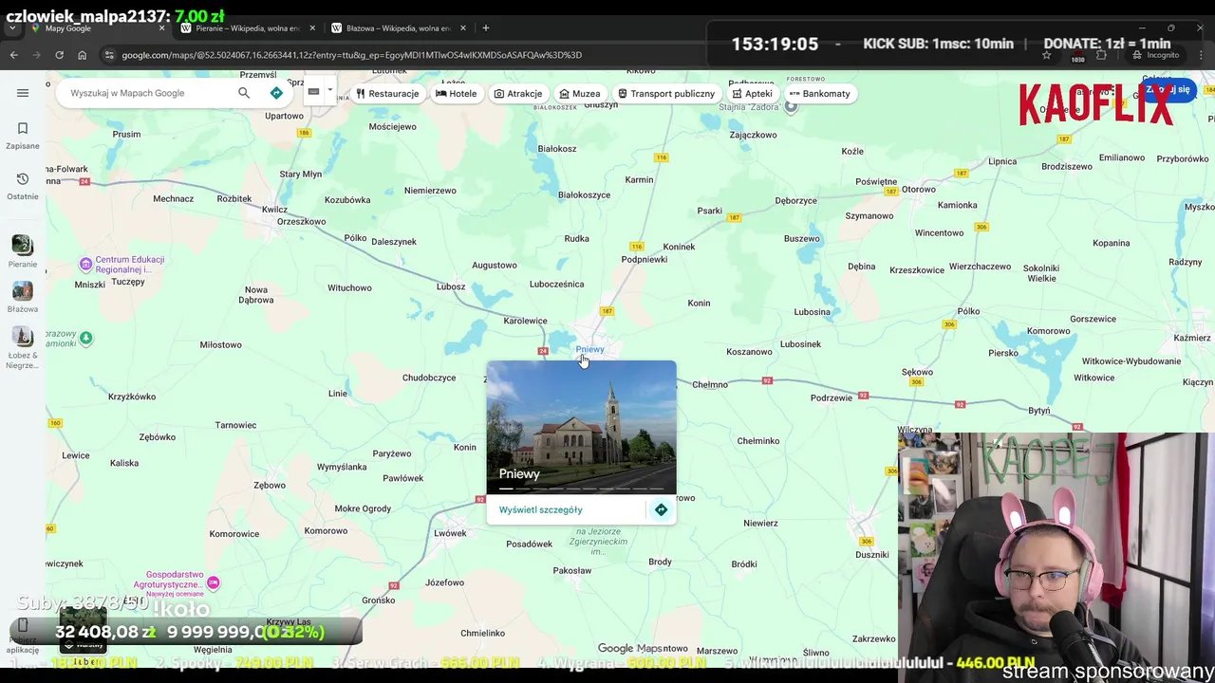Filter the map by Bankomaty
This screenshot has height=683, width=1215.
[820, 94]
